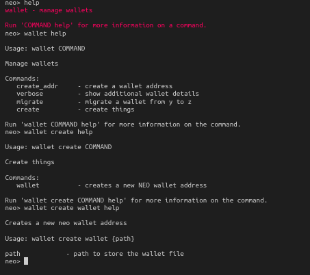Click the 'Create things' heading text
The image size is (310, 275).
click(x=29, y=162)
